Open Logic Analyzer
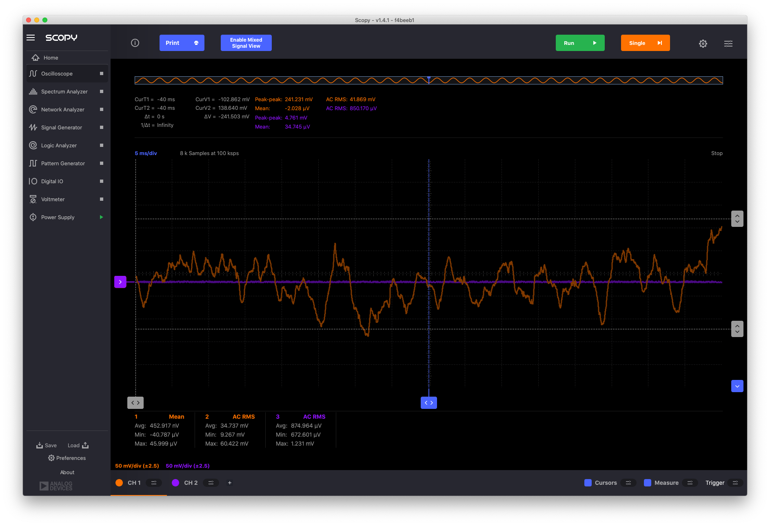Image resolution: width=770 pixels, height=526 pixels. point(67,145)
